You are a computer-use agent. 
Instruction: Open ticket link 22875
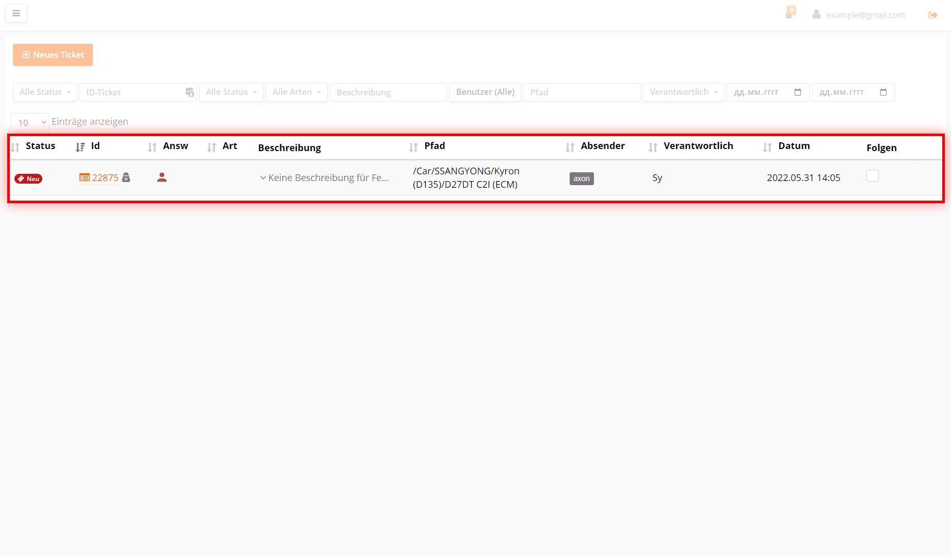pos(105,178)
